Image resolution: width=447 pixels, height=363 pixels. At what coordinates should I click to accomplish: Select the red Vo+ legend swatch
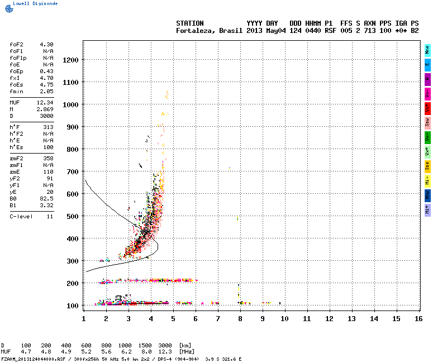[427, 108]
